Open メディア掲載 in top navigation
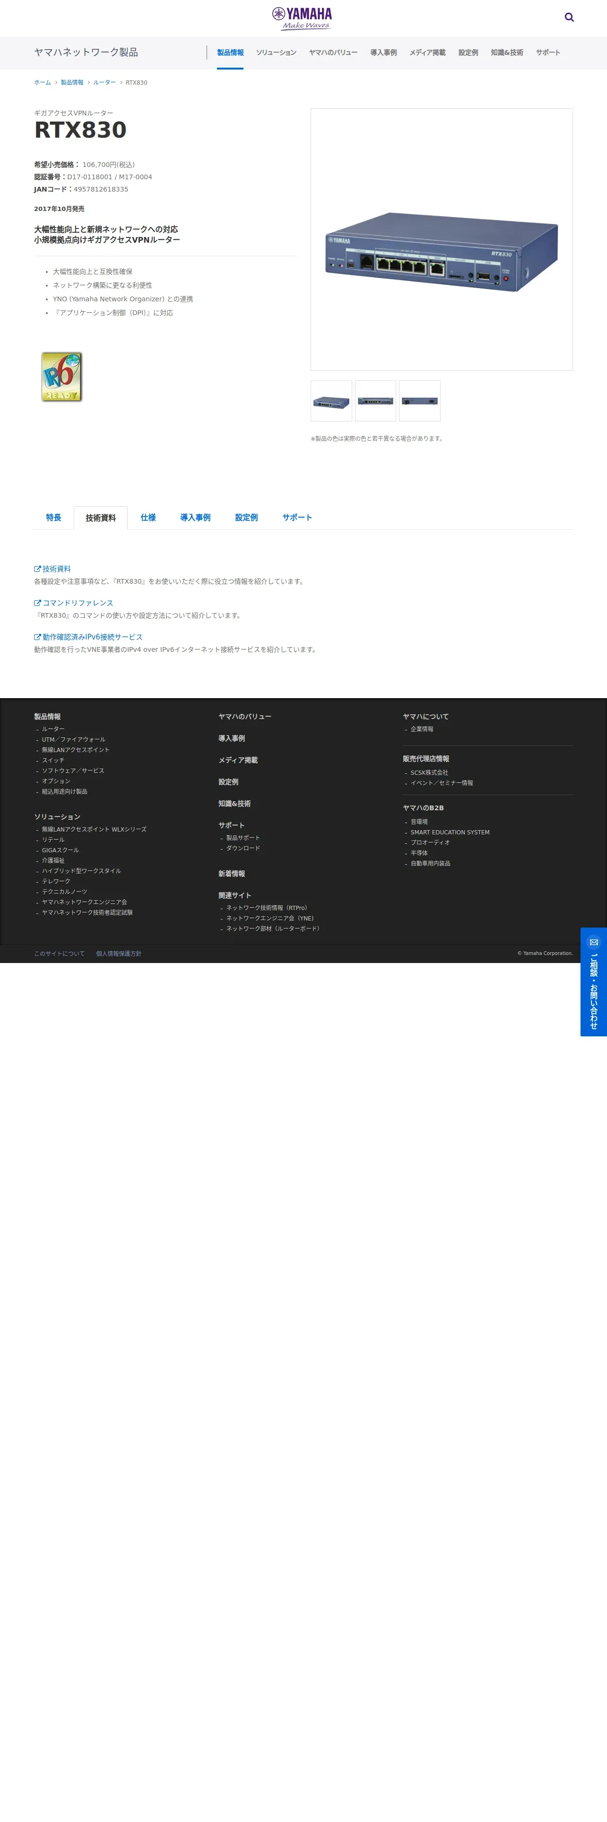Image resolution: width=607 pixels, height=1822 pixels. (427, 53)
